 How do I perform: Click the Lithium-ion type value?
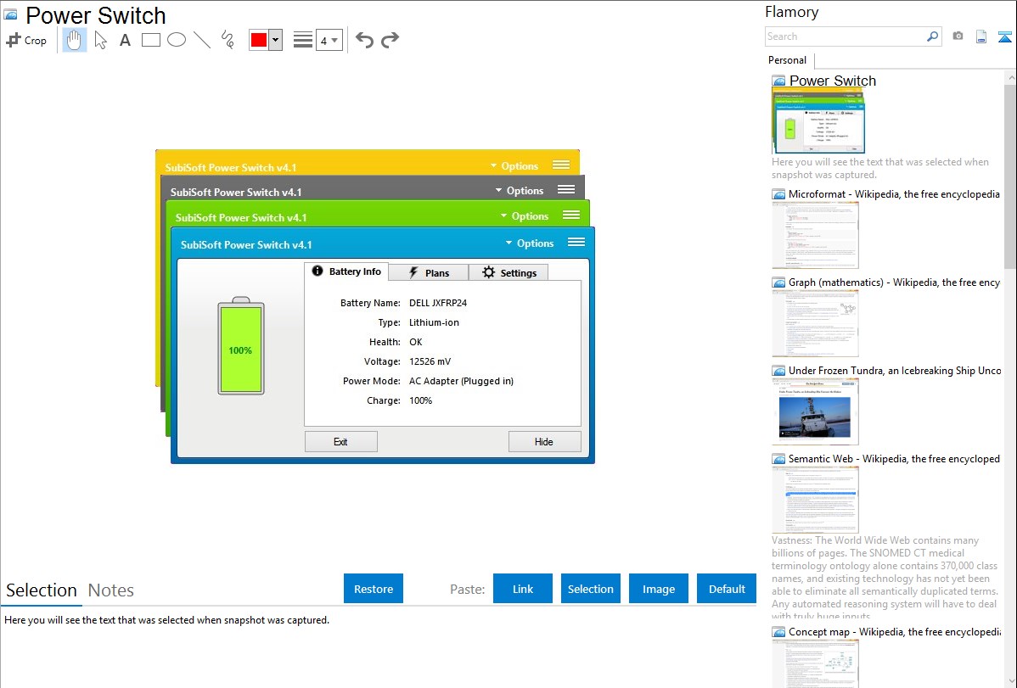434,322
